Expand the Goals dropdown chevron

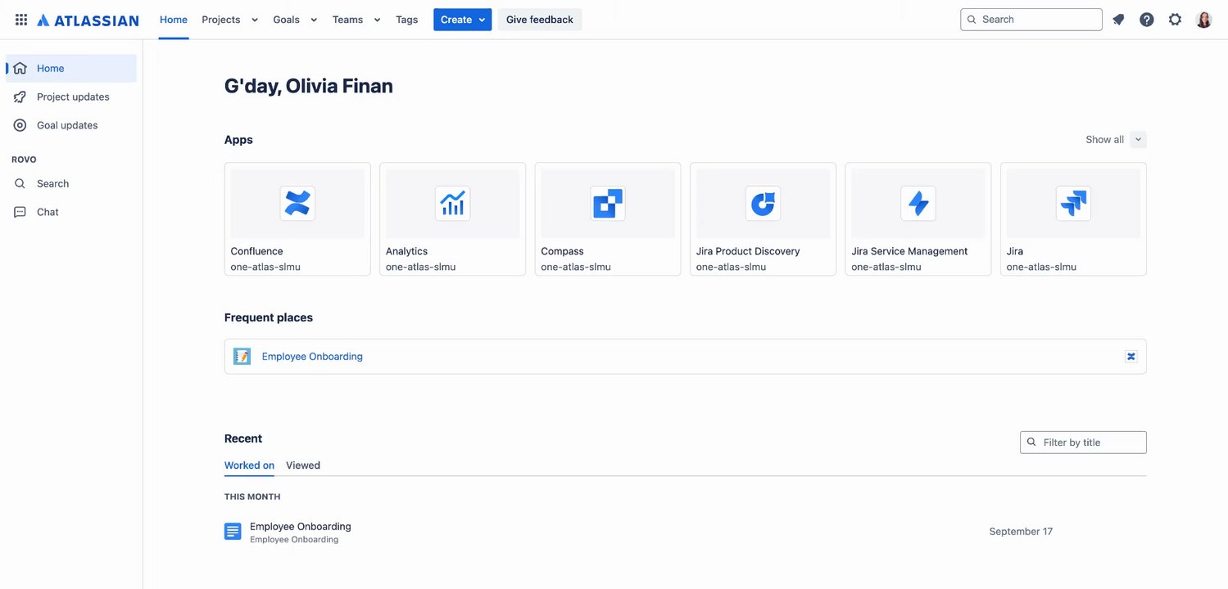pyautogui.click(x=314, y=20)
